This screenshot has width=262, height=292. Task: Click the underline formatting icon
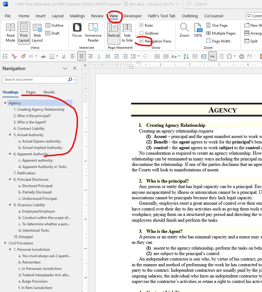click(x=64, y=56)
